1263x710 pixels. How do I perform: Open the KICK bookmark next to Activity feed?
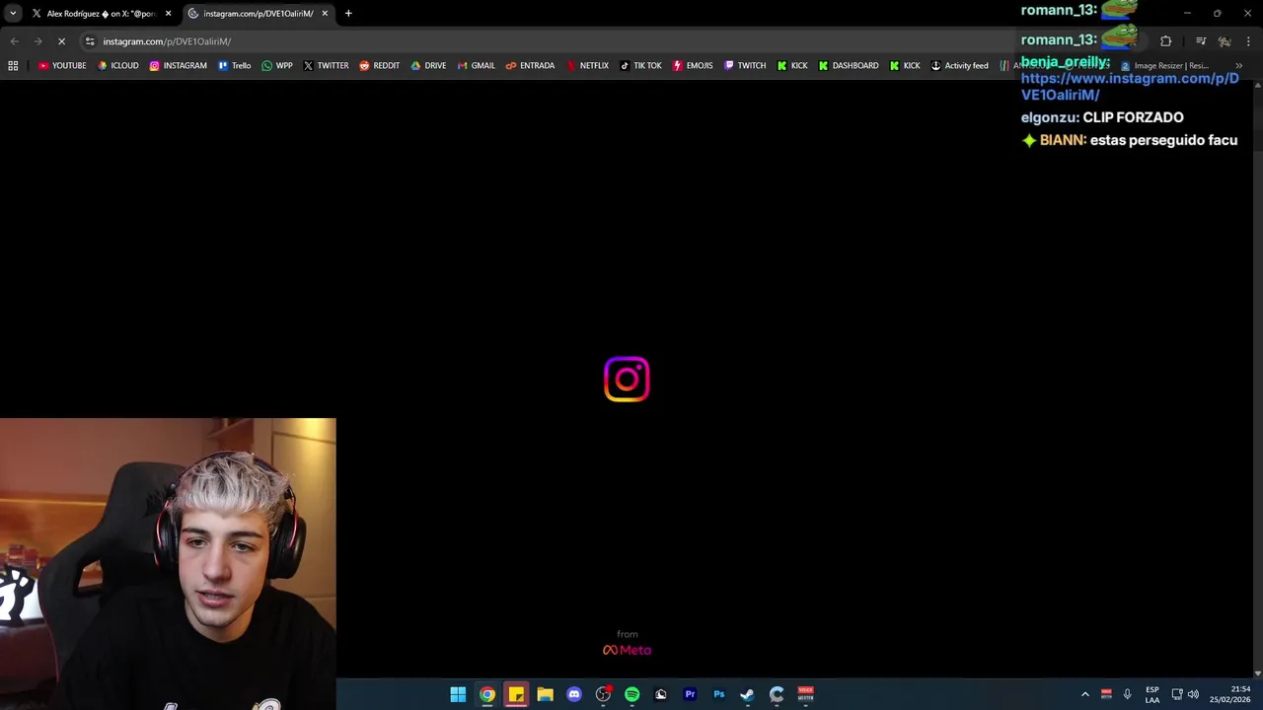[905, 65]
